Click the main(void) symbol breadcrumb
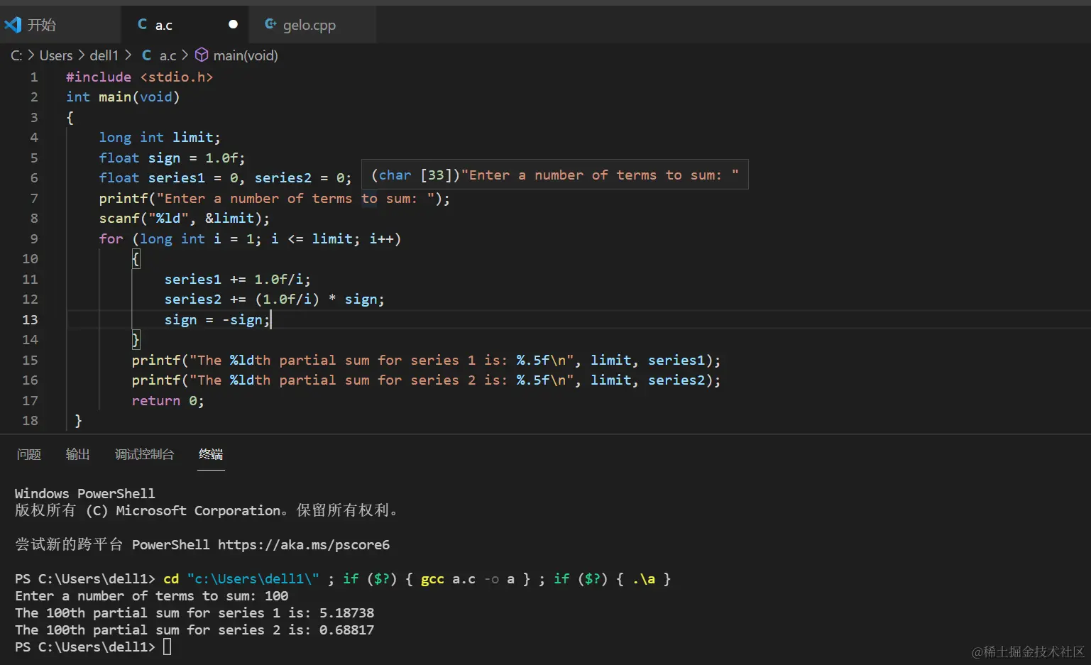 click(246, 55)
